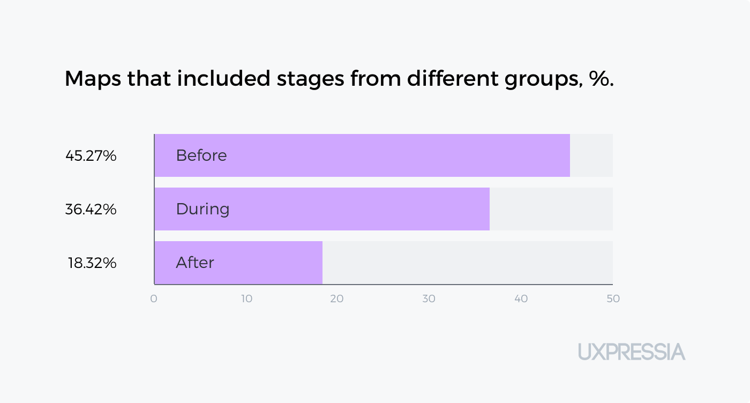Click gray remainder of the During bar
The width and height of the screenshot is (750, 403).
pos(551,209)
